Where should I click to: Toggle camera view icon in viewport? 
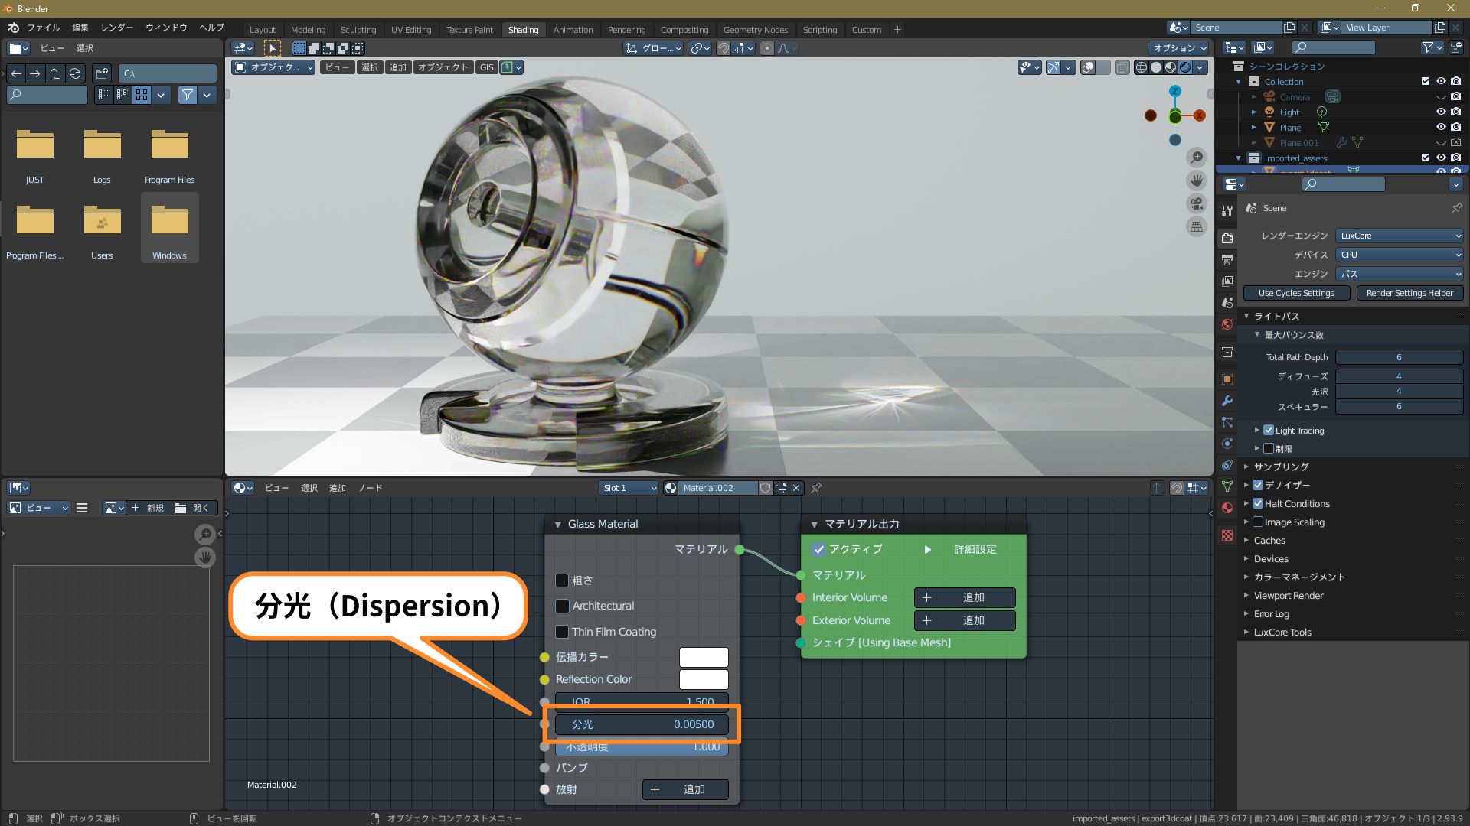coord(1197,203)
